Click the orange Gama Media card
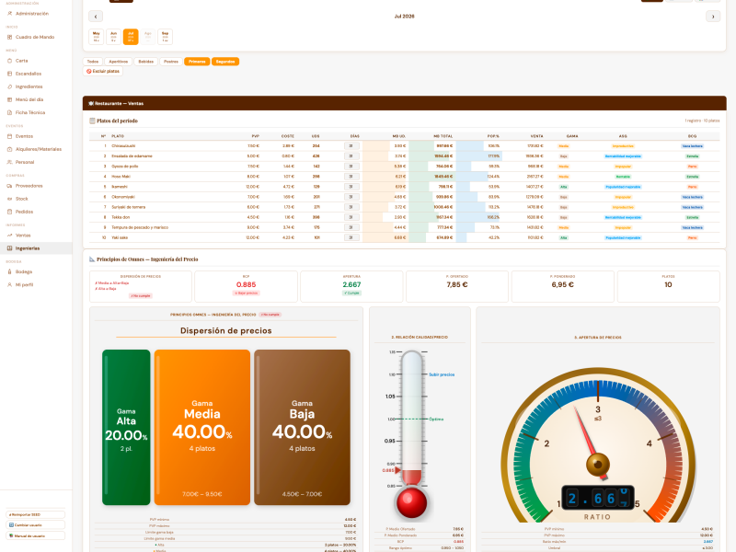The width and height of the screenshot is (736, 552). tap(202, 427)
